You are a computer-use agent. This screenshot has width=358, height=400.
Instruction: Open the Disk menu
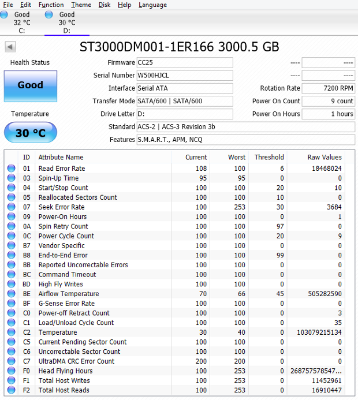[x=105, y=5]
